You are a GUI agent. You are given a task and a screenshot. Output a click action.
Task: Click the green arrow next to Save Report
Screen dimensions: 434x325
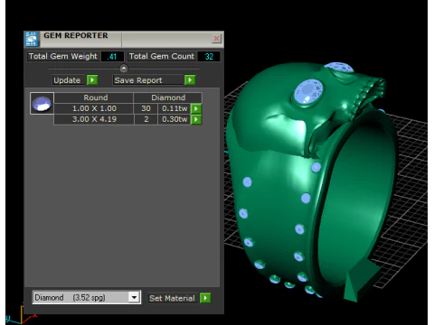click(190, 80)
